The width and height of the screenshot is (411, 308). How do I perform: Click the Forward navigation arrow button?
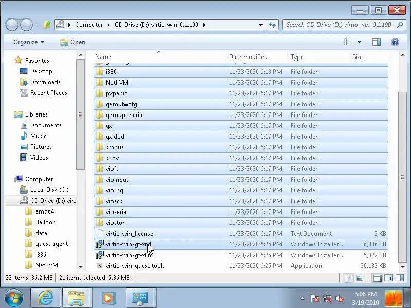coord(27,25)
